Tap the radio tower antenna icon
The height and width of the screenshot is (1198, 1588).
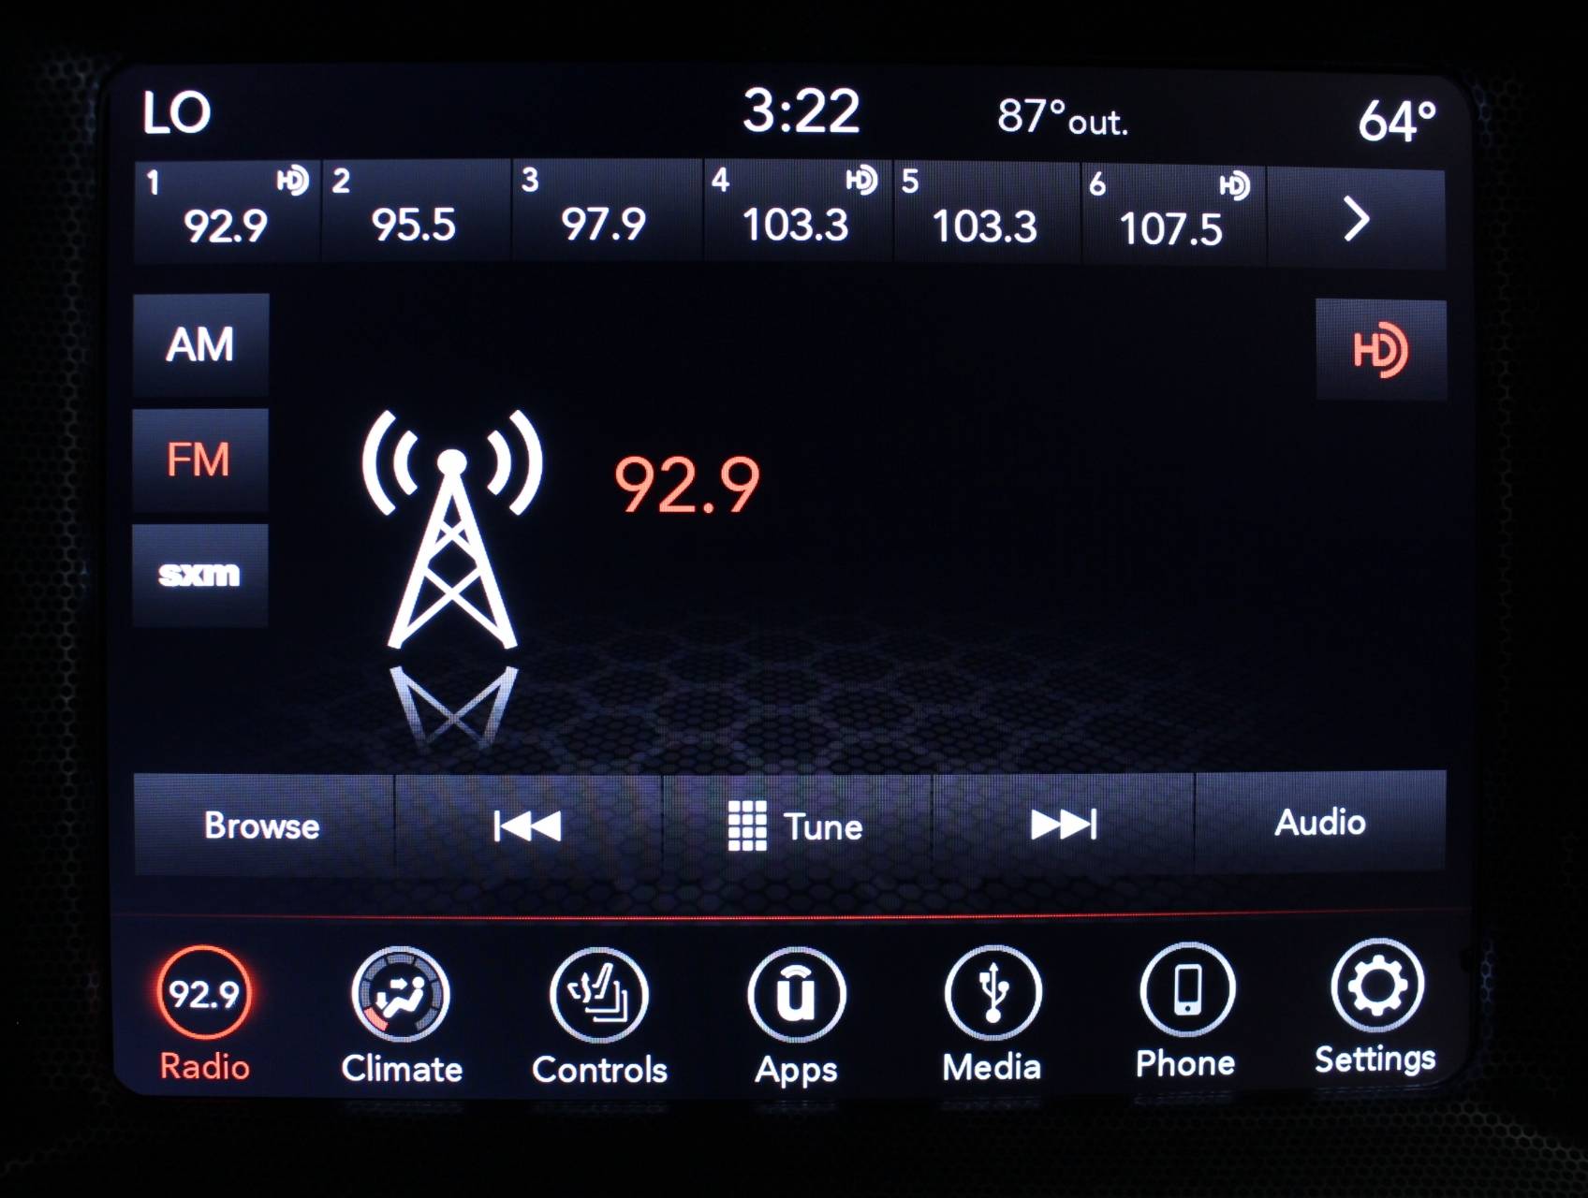452,529
